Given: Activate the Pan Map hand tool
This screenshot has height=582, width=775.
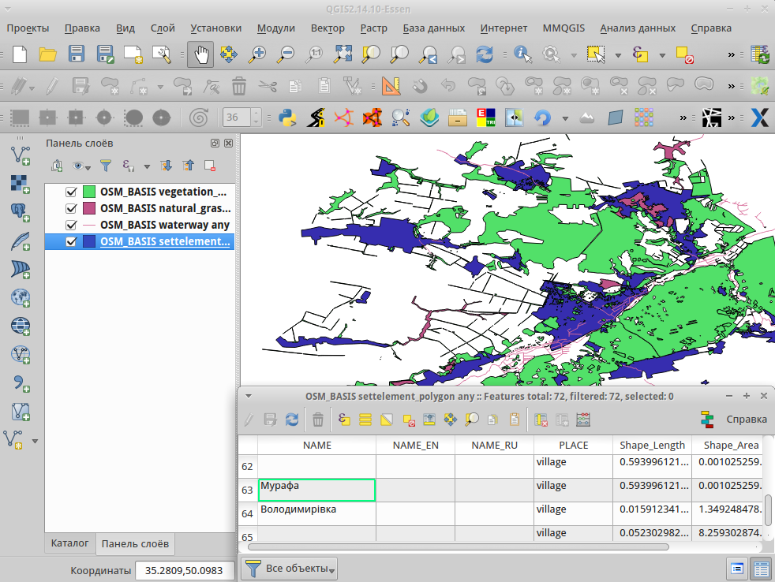Looking at the screenshot, I should click(x=200, y=54).
